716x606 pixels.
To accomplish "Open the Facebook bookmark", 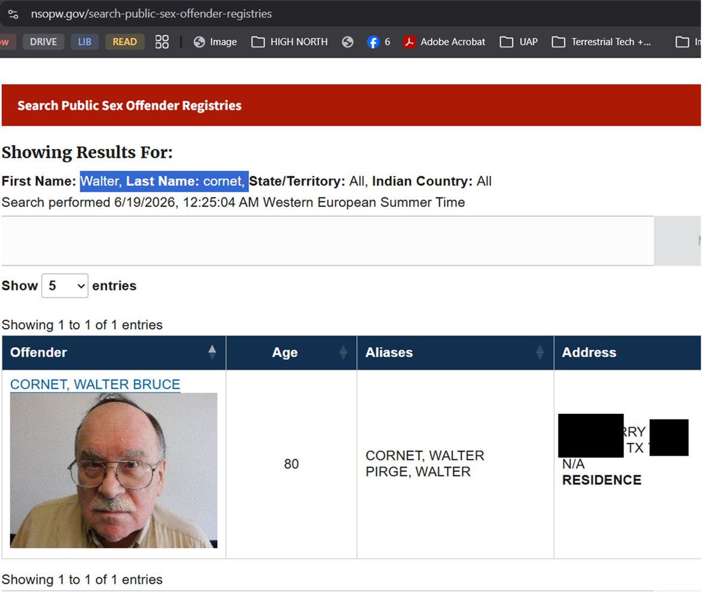I will pyautogui.click(x=378, y=42).
